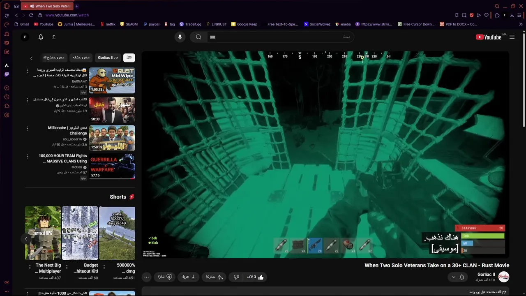The image size is (526, 296).
Task: Select the الكل filter chip
Action: tap(129, 58)
